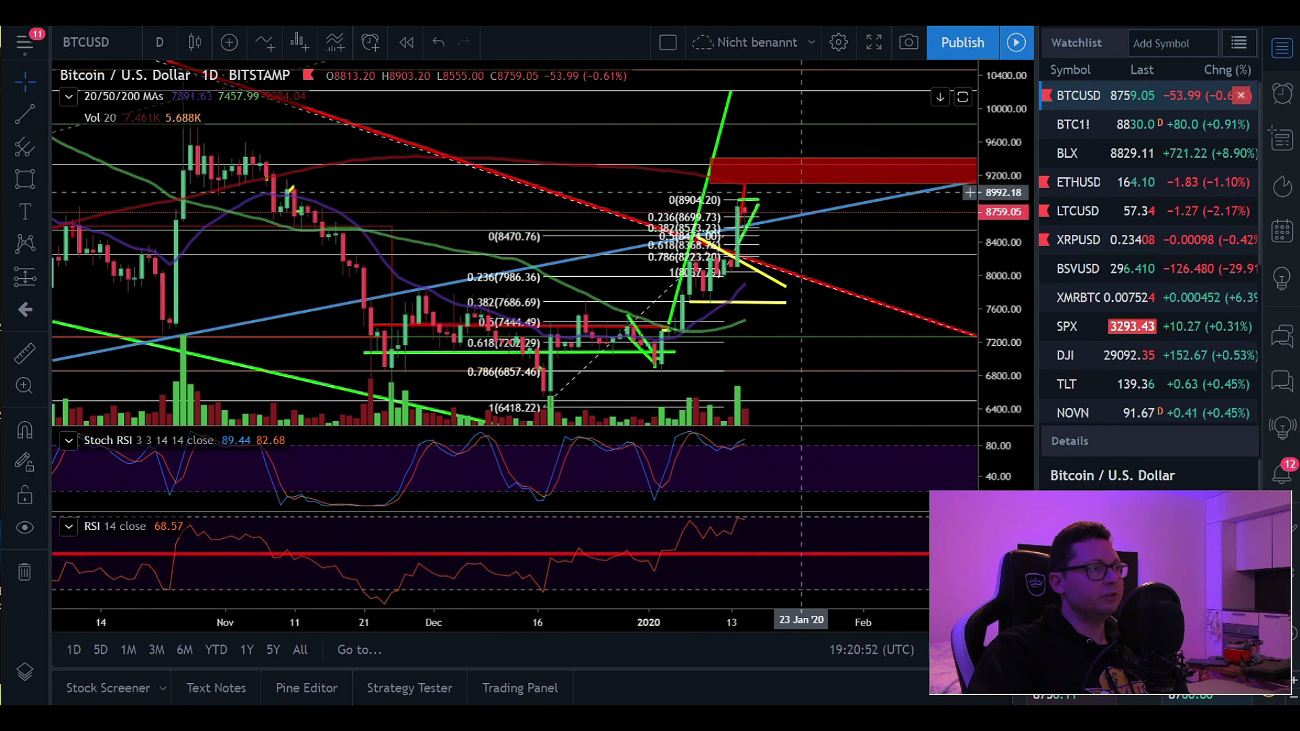Open the Nicht benannt layout dropdown
The width and height of the screenshot is (1300, 731).
(811, 43)
